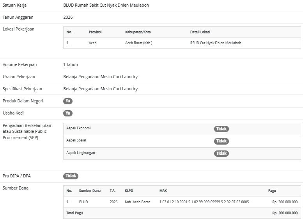Click the Tidak badge for Aspek Ekonomi
The width and height of the screenshot is (303, 220).
pos(221,129)
